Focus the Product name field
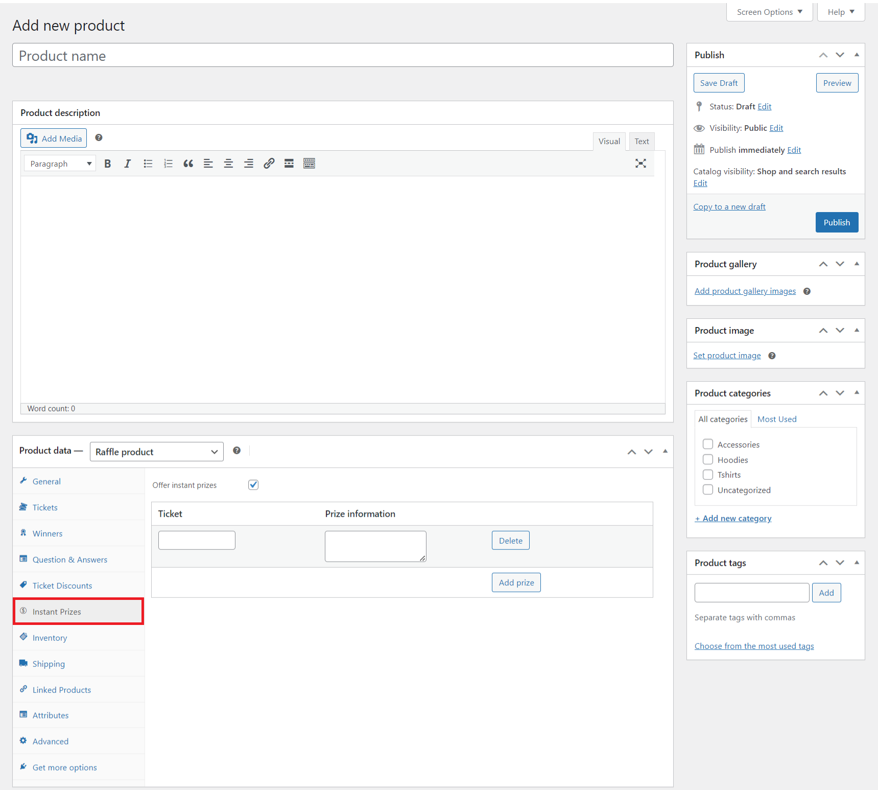The height and width of the screenshot is (790, 878). tap(343, 55)
